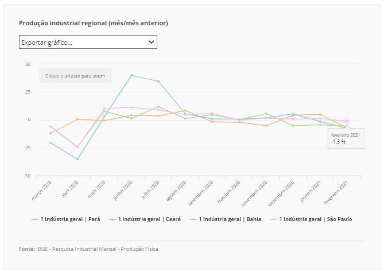Toggle the Ceará series legend label
The width and height of the screenshot is (384, 275).
click(149, 219)
